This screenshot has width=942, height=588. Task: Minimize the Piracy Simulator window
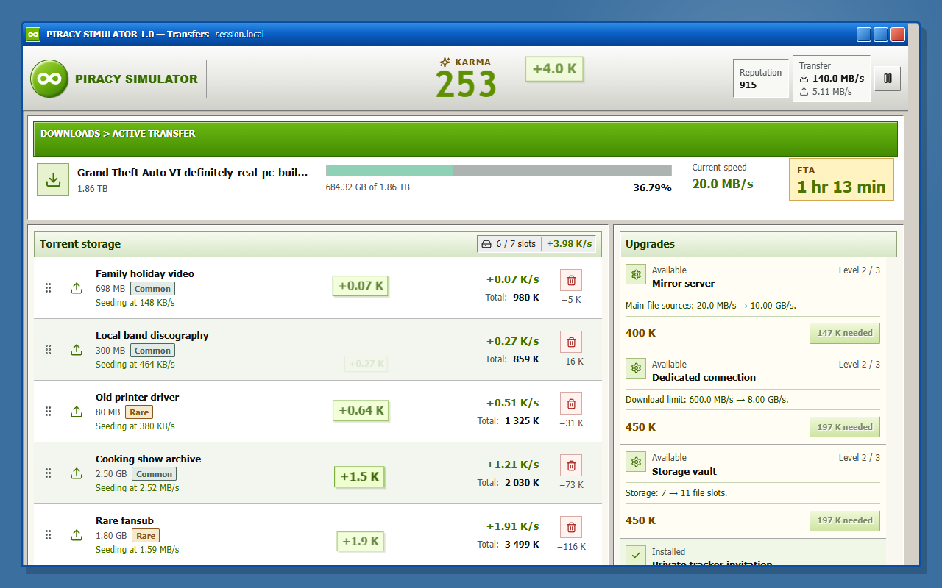point(864,35)
